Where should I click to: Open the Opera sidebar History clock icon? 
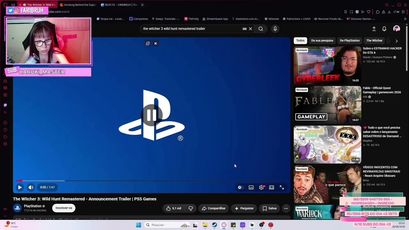point(5,130)
